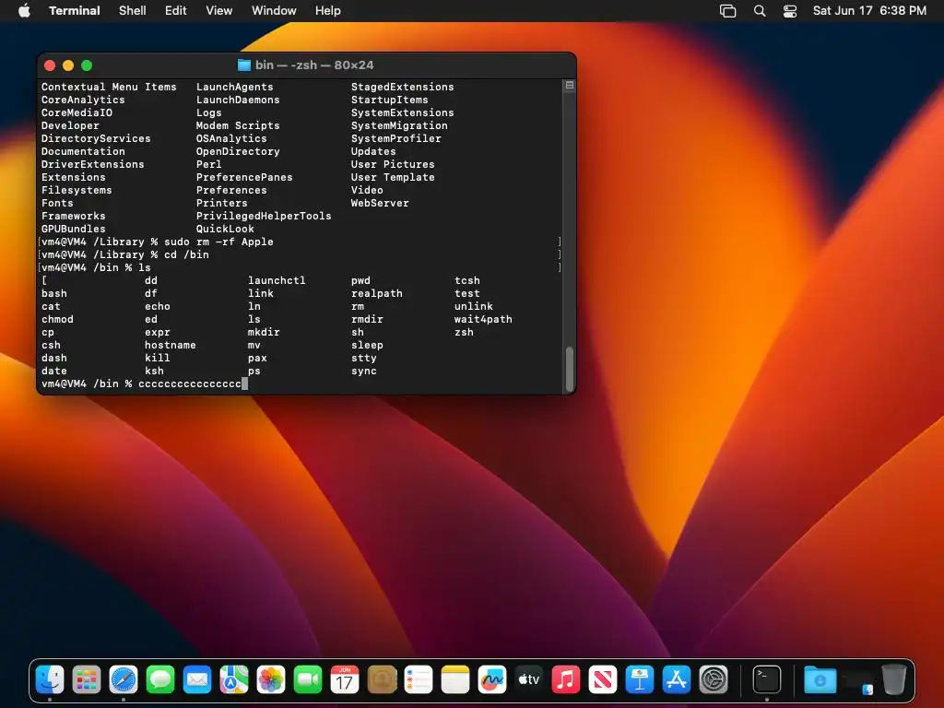Click the folder proxy icon in Terminal title
This screenshot has width=944, height=708.
click(x=243, y=65)
